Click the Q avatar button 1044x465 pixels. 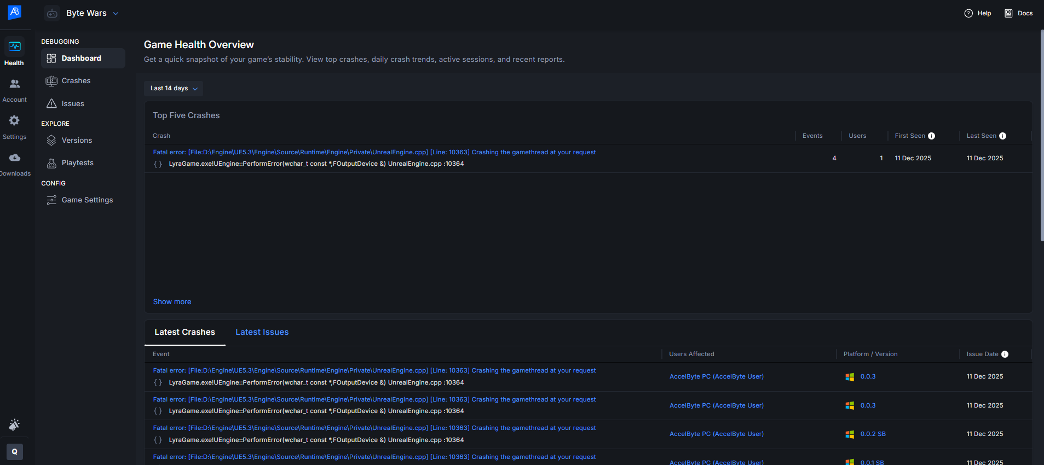tap(15, 452)
